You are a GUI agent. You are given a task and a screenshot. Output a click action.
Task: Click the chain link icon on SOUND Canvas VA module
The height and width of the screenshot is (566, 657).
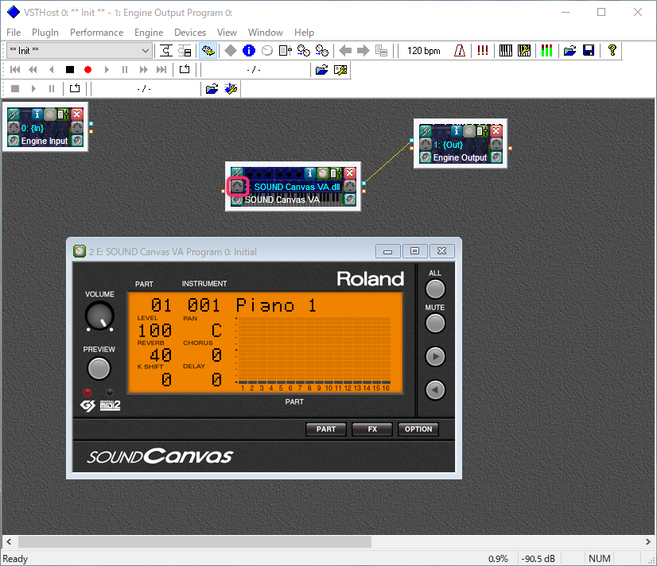[237, 173]
